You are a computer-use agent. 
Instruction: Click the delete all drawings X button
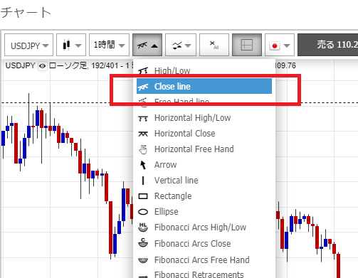(x=214, y=45)
